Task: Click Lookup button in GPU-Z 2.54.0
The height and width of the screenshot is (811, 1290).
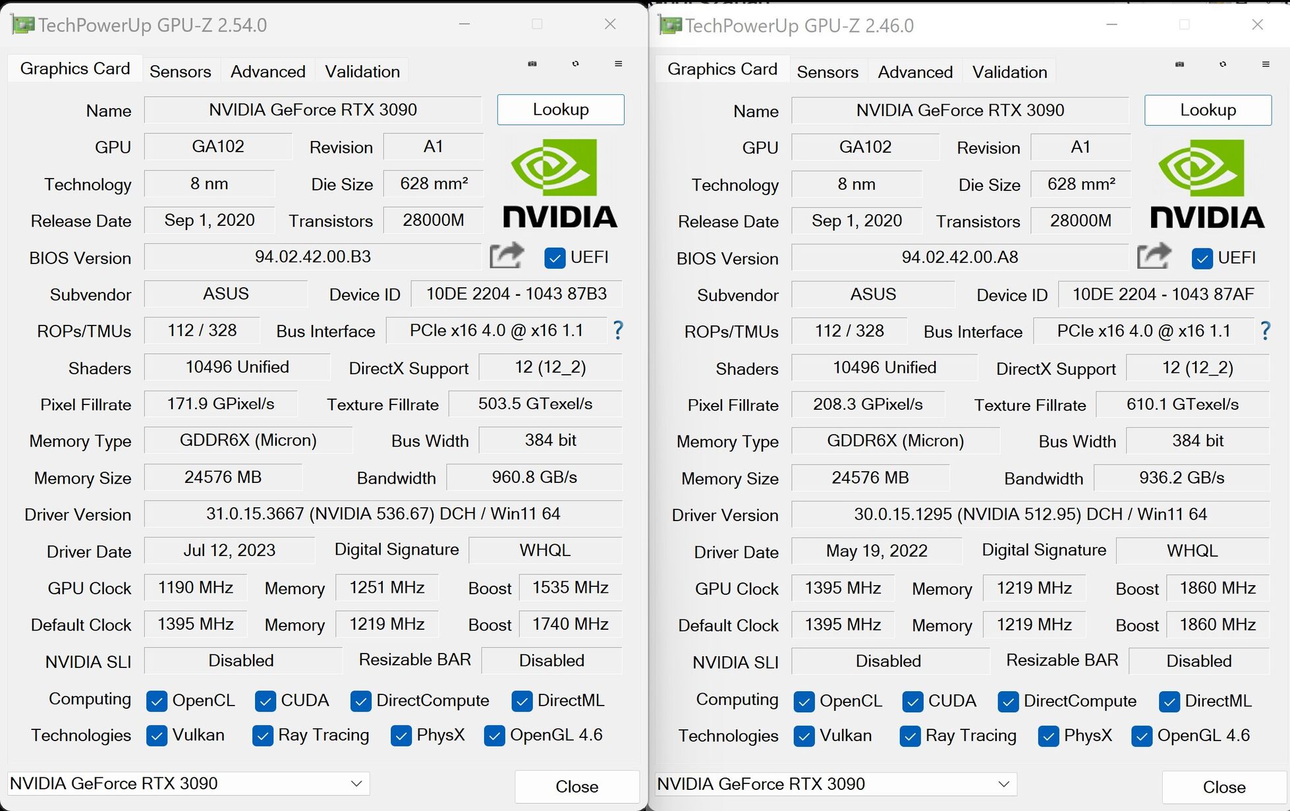Action: tap(561, 109)
